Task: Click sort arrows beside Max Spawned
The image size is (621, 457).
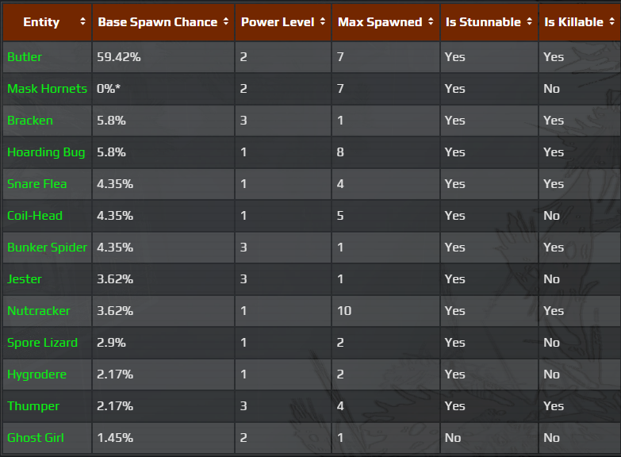Action: (x=431, y=22)
